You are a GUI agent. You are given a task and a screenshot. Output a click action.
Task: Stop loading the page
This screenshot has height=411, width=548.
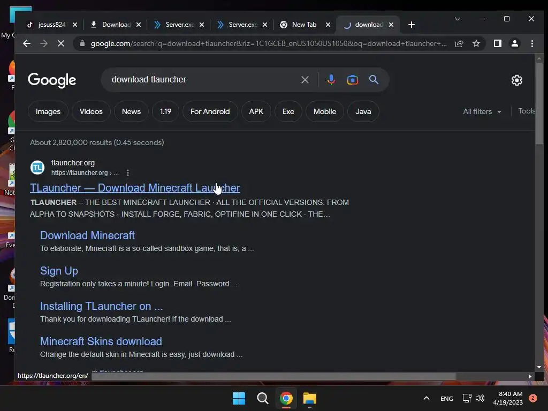[x=61, y=44]
